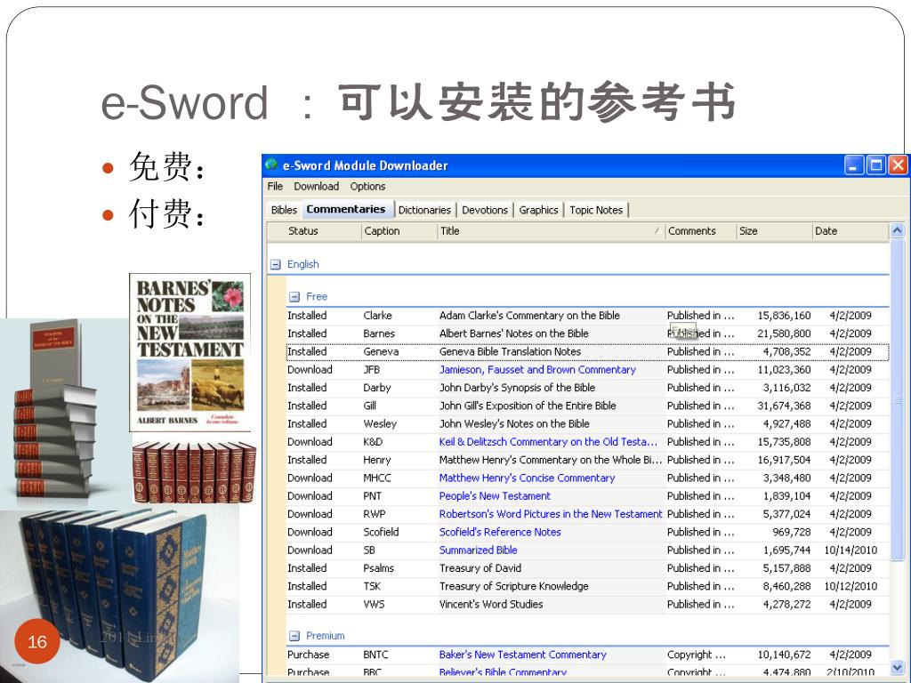Click the scrollbar down arrow
Viewport: 911px width, 683px height.
[x=897, y=667]
